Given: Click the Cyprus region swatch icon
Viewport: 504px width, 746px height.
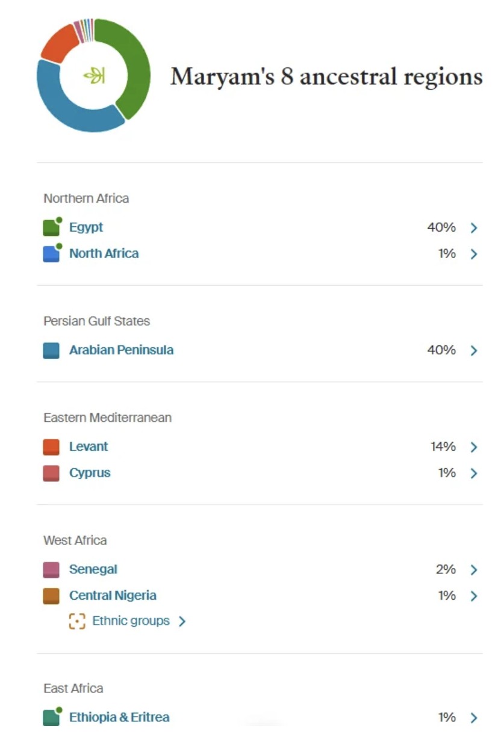Looking at the screenshot, I should click(x=51, y=473).
